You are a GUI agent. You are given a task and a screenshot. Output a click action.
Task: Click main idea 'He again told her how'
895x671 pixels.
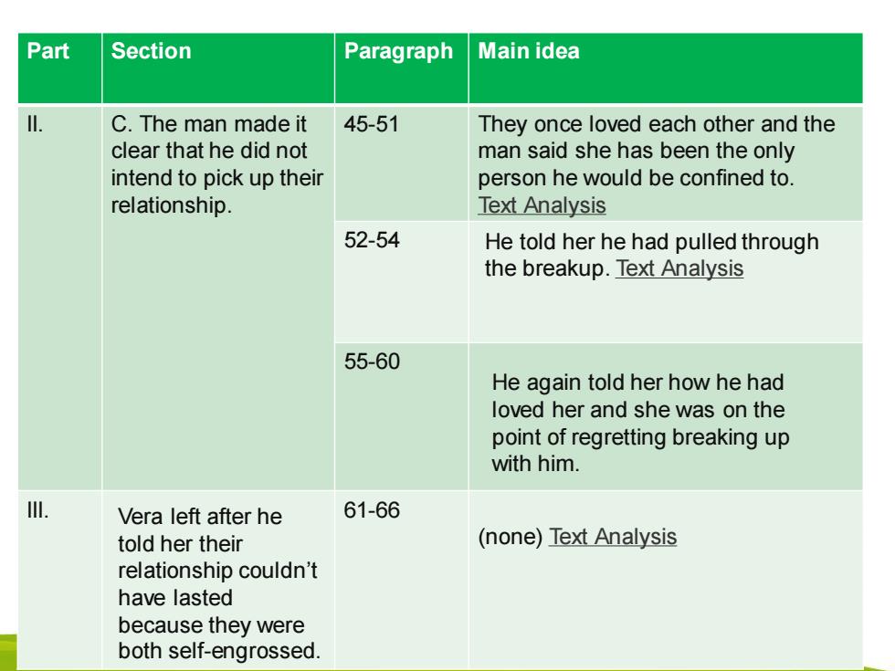(x=640, y=423)
